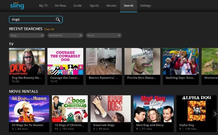Click the 'PG | 101 mins' label
218x135 pixels.
pyautogui.click(x=64, y=129)
